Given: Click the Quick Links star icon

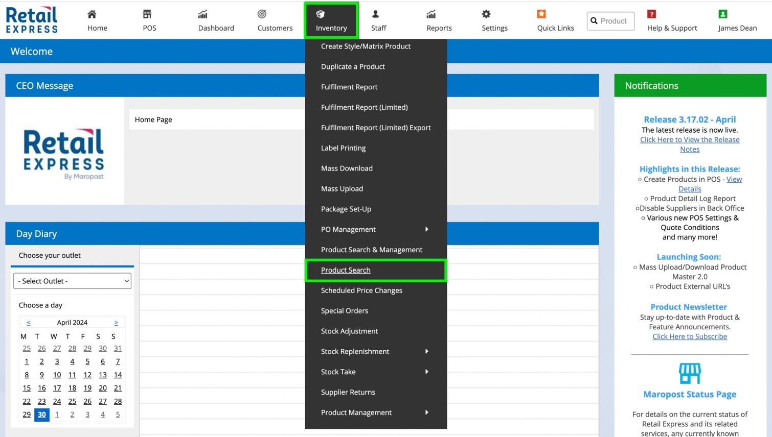Looking at the screenshot, I should point(541,14).
